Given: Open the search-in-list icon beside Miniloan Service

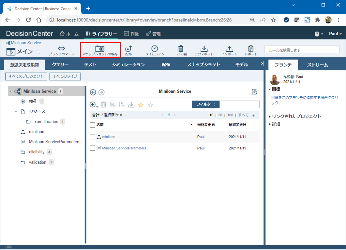Looking at the screenshot, I should click(x=255, y=92).
